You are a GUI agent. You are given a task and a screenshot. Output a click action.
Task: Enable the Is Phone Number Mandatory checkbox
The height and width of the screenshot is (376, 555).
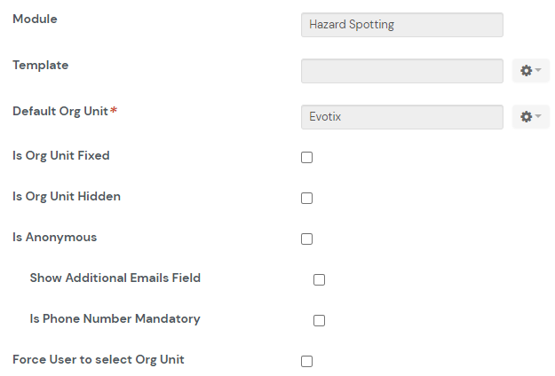(320, 321)
